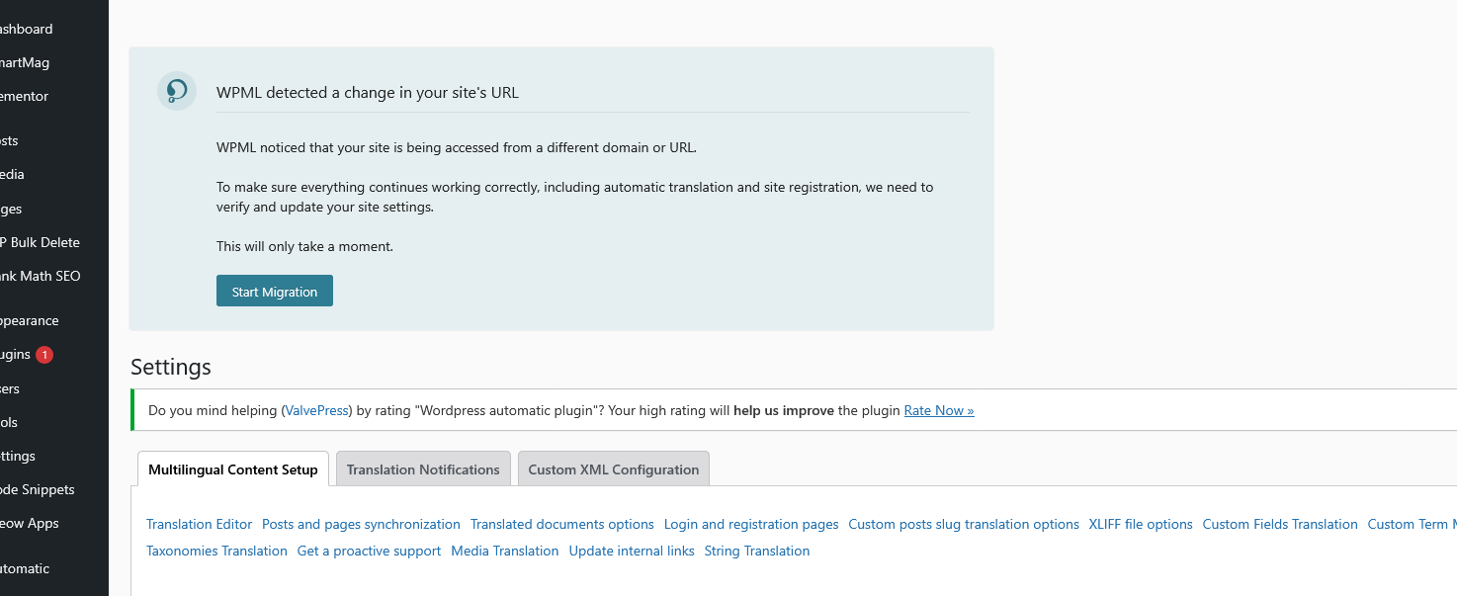Screen dimensions: 1457x596
Task: Go to Posts and pages synchronization
Action: pos(361,524)
